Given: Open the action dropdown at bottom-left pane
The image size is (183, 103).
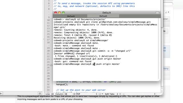Looking at the screenshot, I should click(1, 94).
